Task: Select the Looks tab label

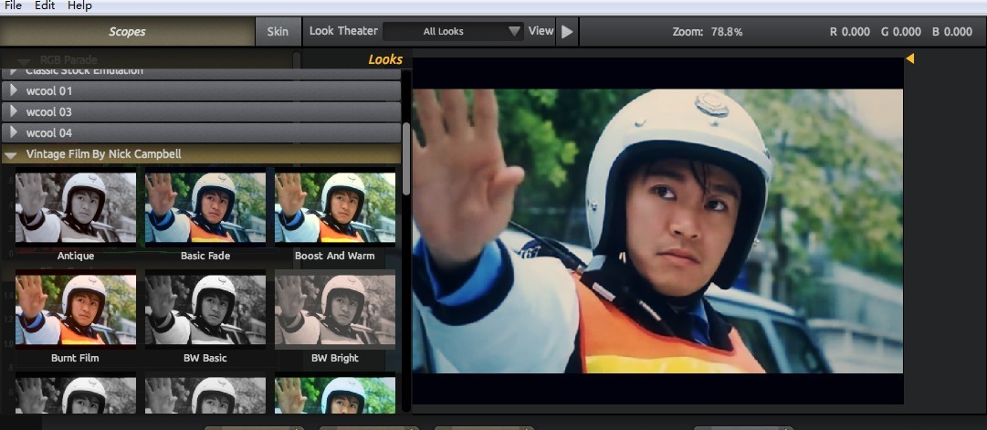Action: pos(385,59)
